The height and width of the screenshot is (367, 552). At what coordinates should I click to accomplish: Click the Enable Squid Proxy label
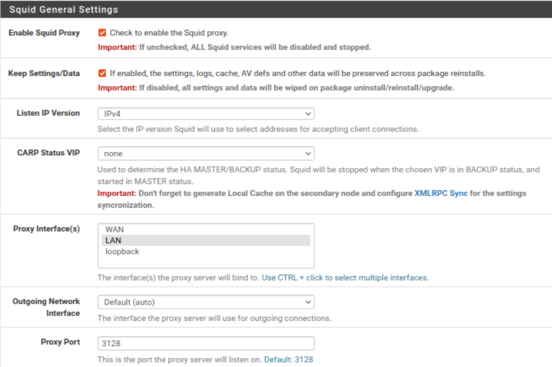(x=44, y=33)
